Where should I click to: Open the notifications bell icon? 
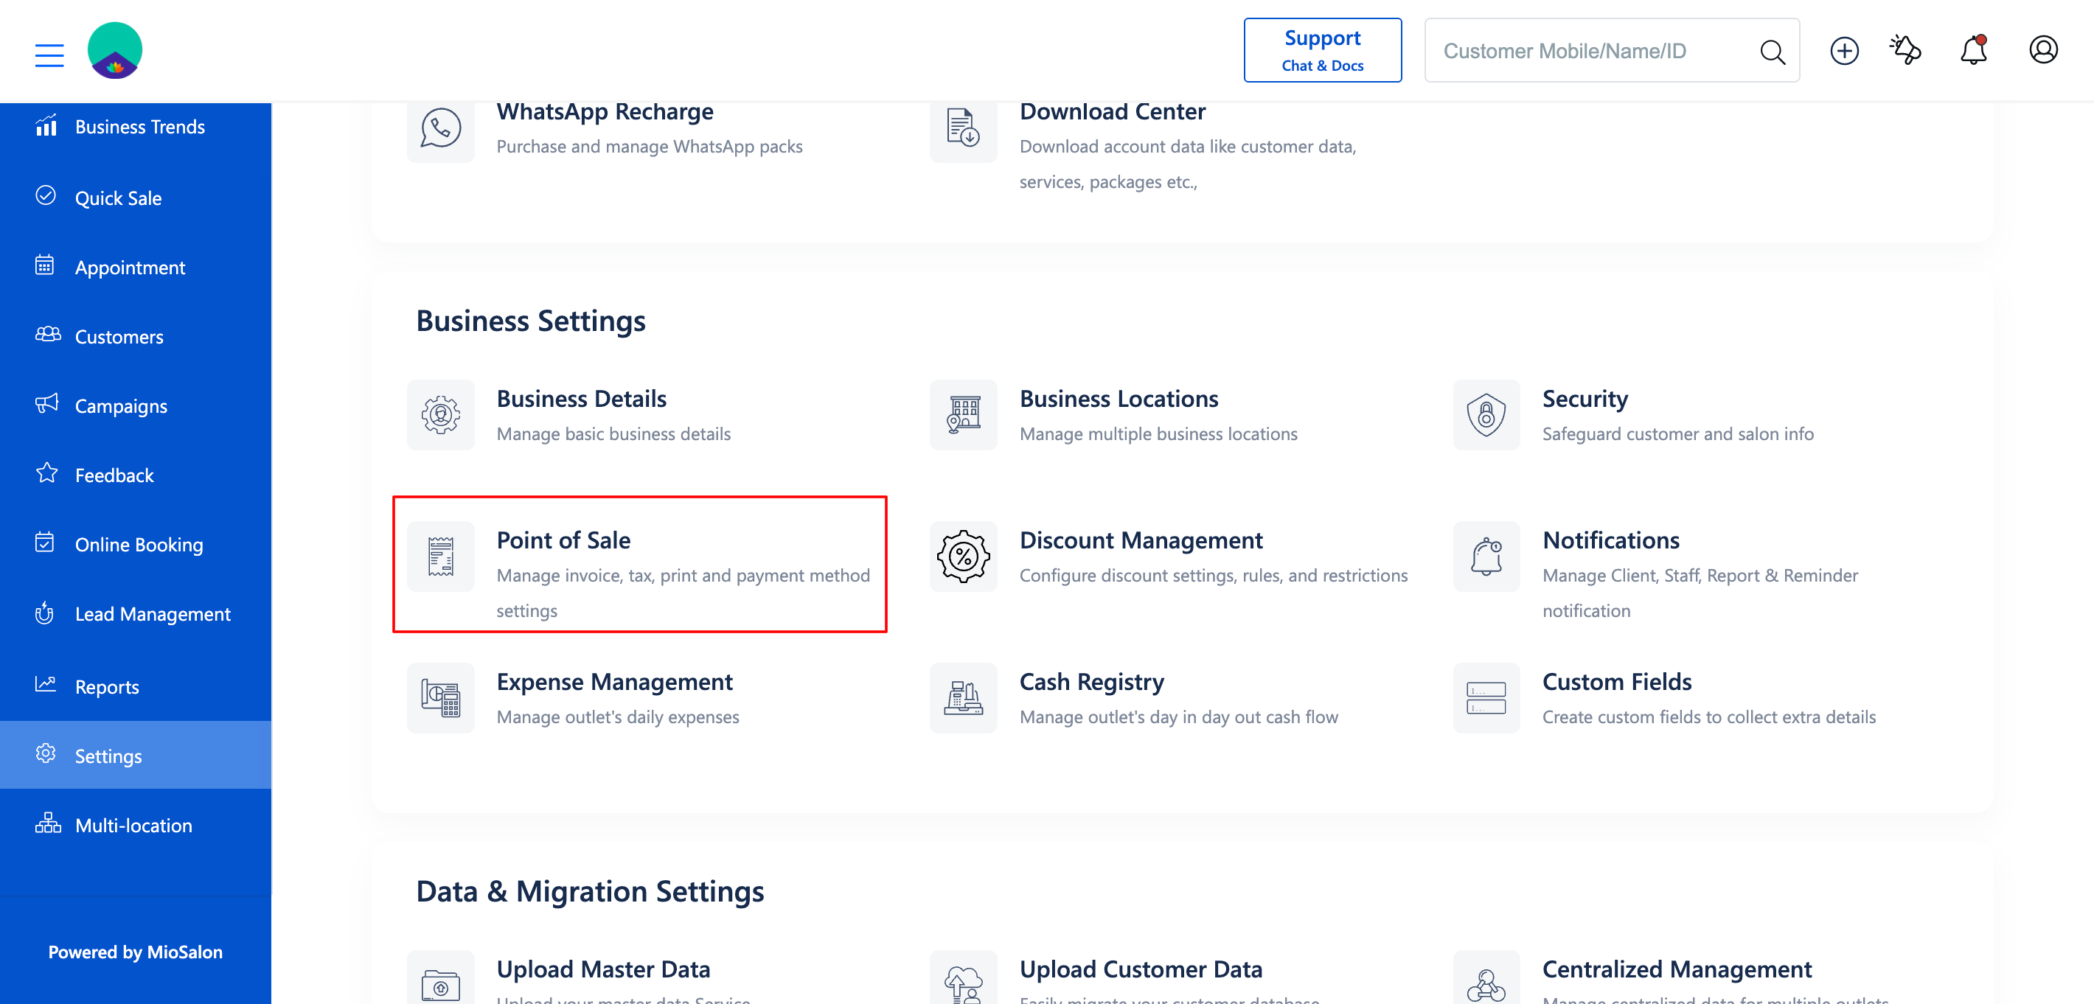(1973, 50)
